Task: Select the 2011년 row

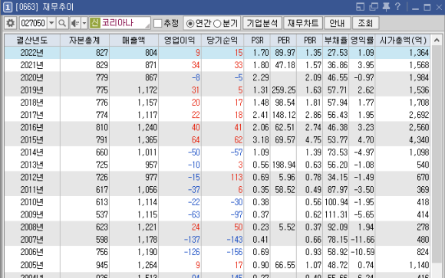Action: [x=217, y=190]
